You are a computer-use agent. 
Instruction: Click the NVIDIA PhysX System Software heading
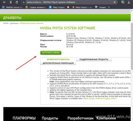[68, 28]
